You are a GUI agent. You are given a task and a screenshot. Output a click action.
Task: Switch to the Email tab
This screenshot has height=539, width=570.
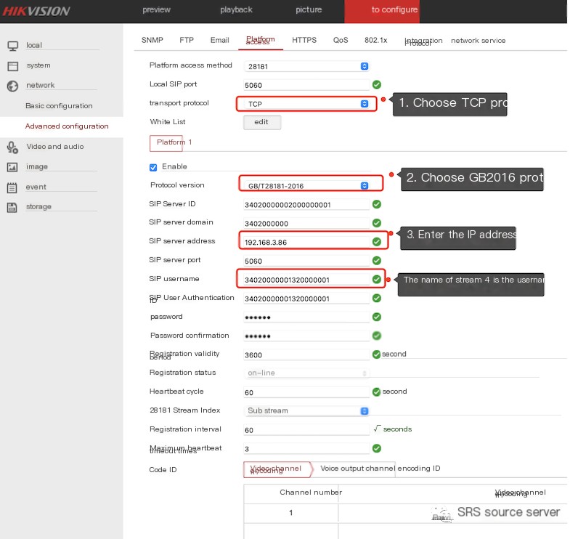pyautogui.click(x=219, y=40)
